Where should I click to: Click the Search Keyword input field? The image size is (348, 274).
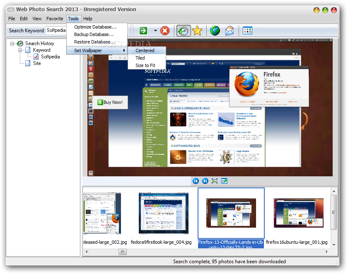pyautogui.click(x=56, y=30)
